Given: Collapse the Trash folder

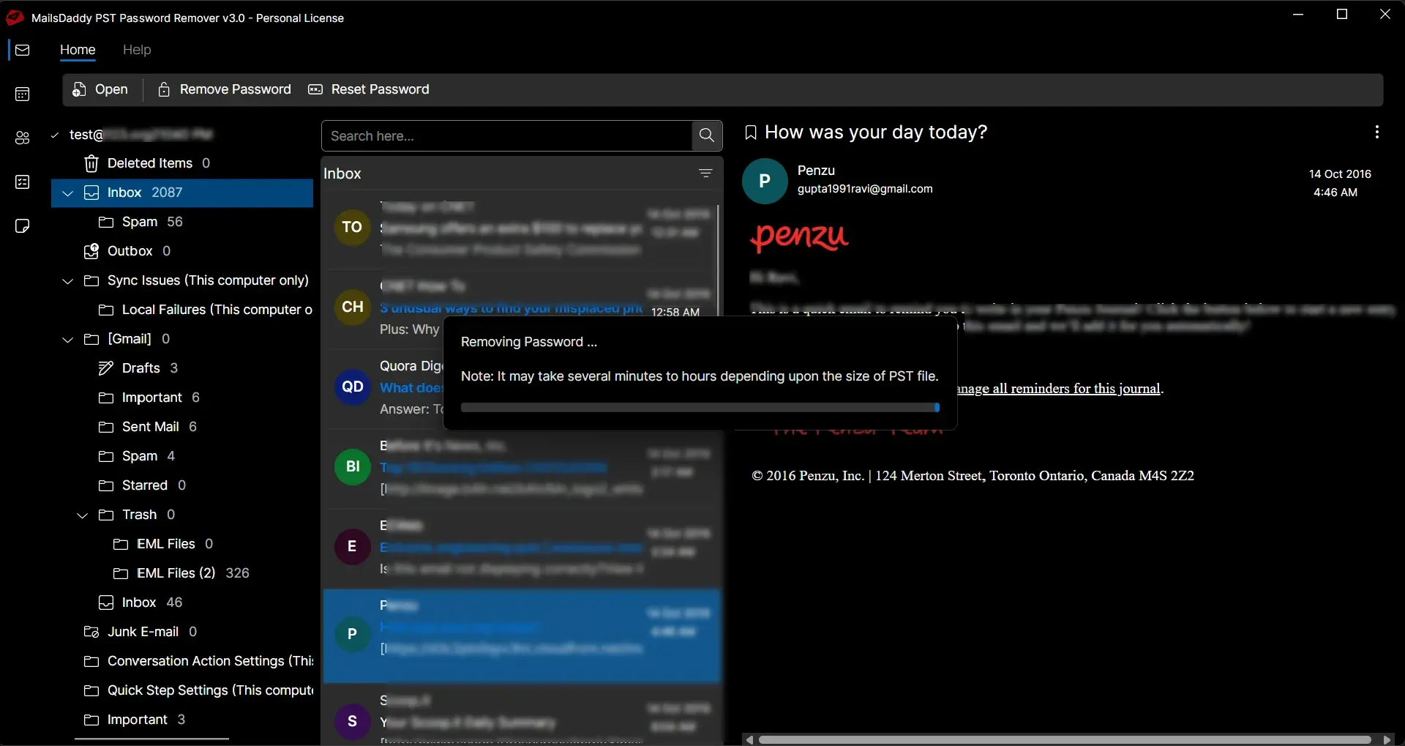Looking at the screenshot, I should (83, 515).
